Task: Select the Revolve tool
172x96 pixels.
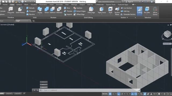Action: pos(30,14)
